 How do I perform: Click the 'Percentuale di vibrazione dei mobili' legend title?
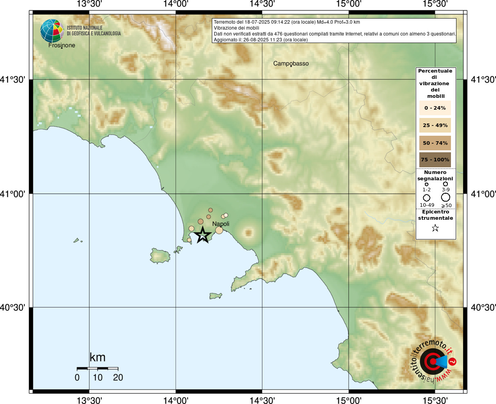pos(435,84)
